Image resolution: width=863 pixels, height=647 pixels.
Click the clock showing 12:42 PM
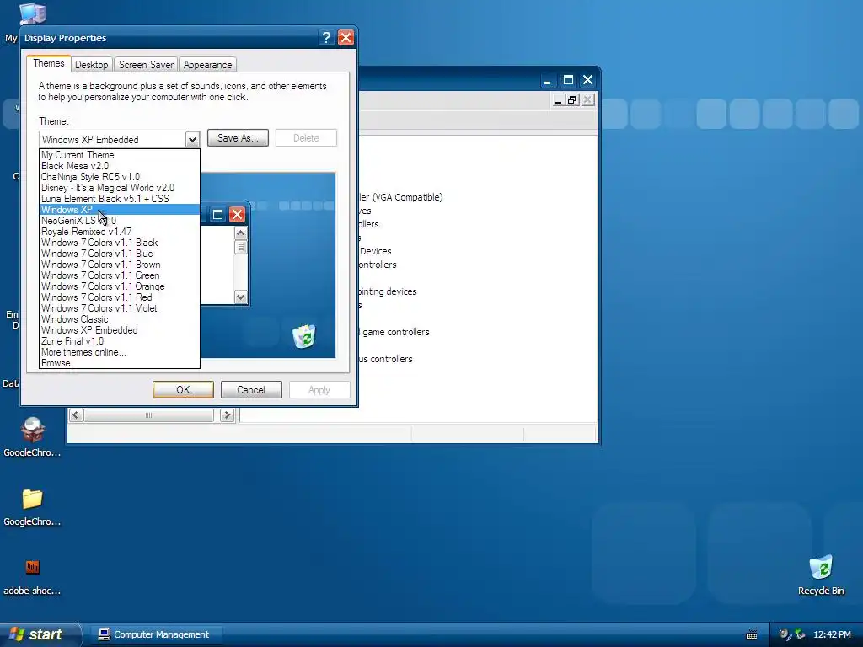click(832, 634)
